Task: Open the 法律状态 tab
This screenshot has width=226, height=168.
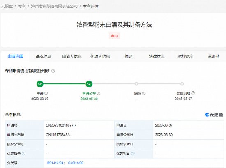Action: [157, 56]
